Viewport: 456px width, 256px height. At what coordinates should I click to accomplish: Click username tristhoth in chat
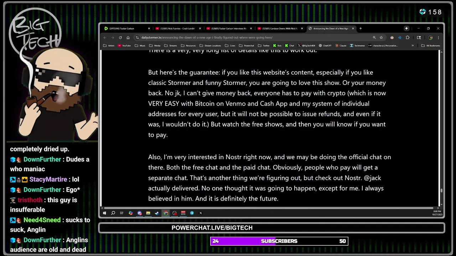(30, 200)
